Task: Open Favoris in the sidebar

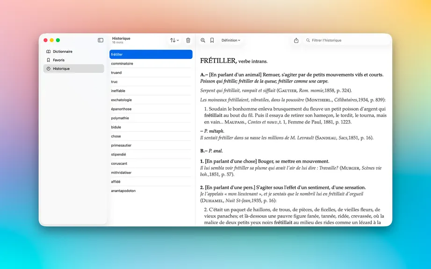Action: pyautogui.click(x=74, y=60)
